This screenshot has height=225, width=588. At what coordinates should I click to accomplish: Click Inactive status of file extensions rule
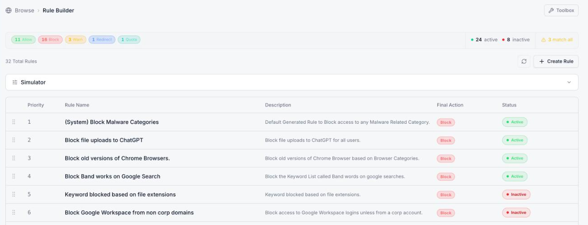coord(516,194)
